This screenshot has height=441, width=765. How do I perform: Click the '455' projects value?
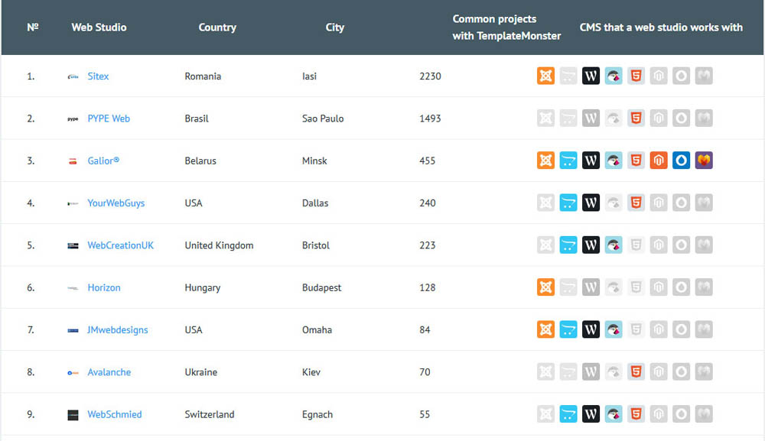pos(428,161)
